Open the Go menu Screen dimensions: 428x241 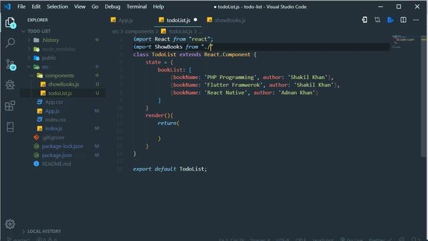click(x=95, y=7)
